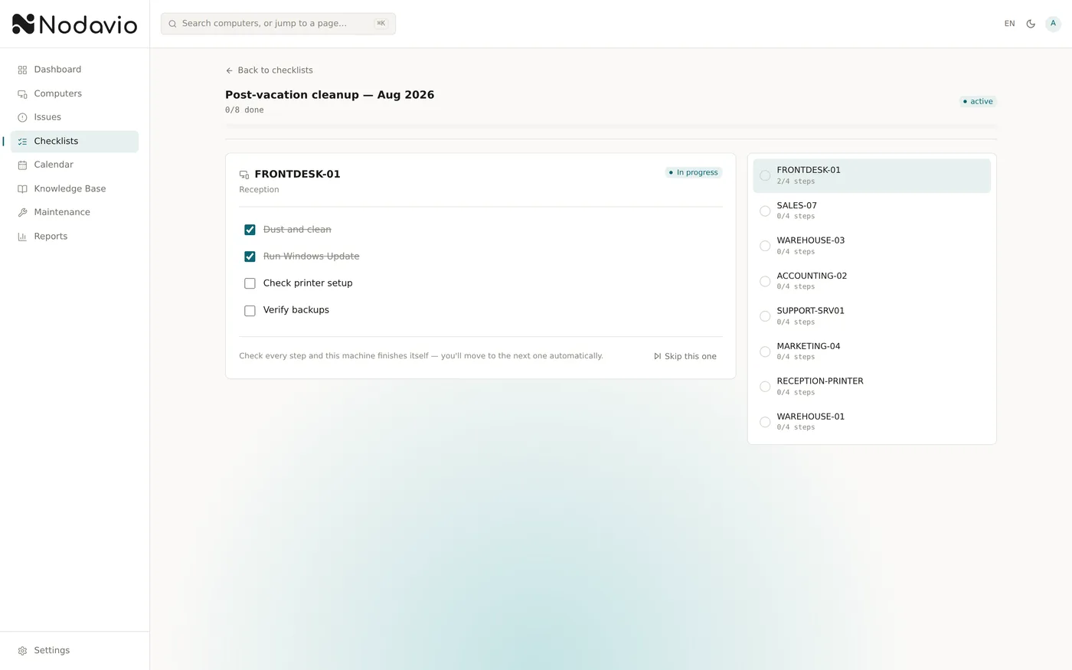Open Settings at the sidebar bottom

74,650
